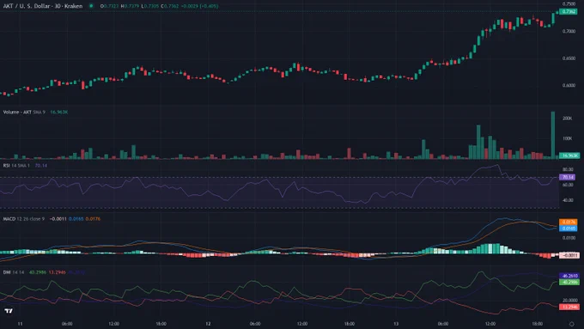The image size is (584, 329).
Task: Click the TradingView logo icon
Action: pos(9,311)
